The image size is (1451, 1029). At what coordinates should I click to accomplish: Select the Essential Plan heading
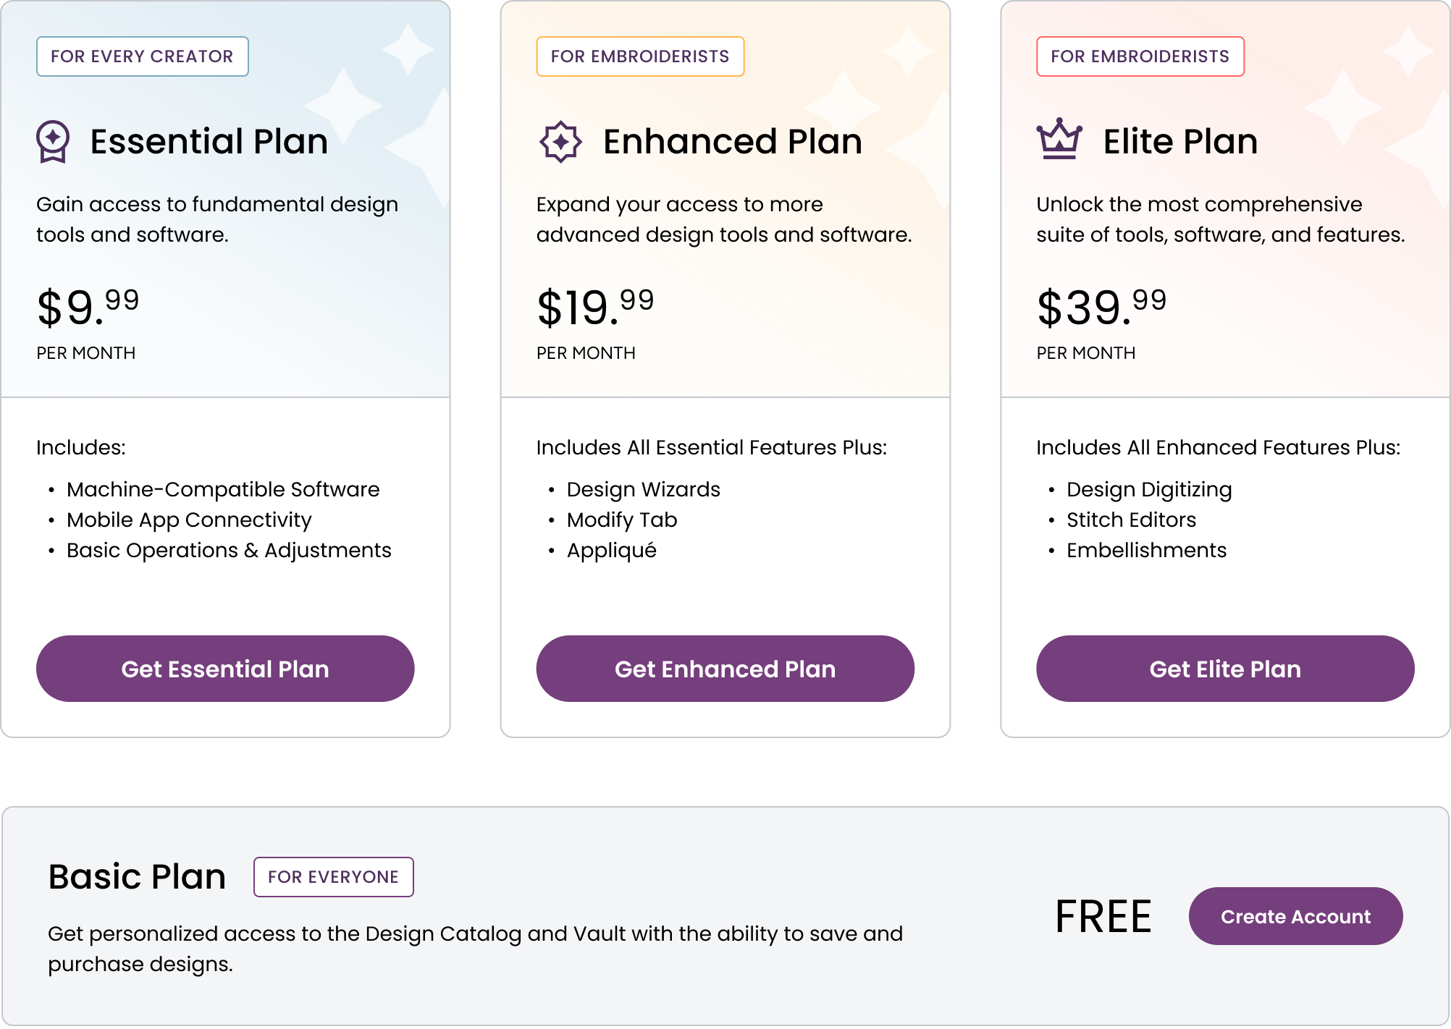click(x=209, y=141)
